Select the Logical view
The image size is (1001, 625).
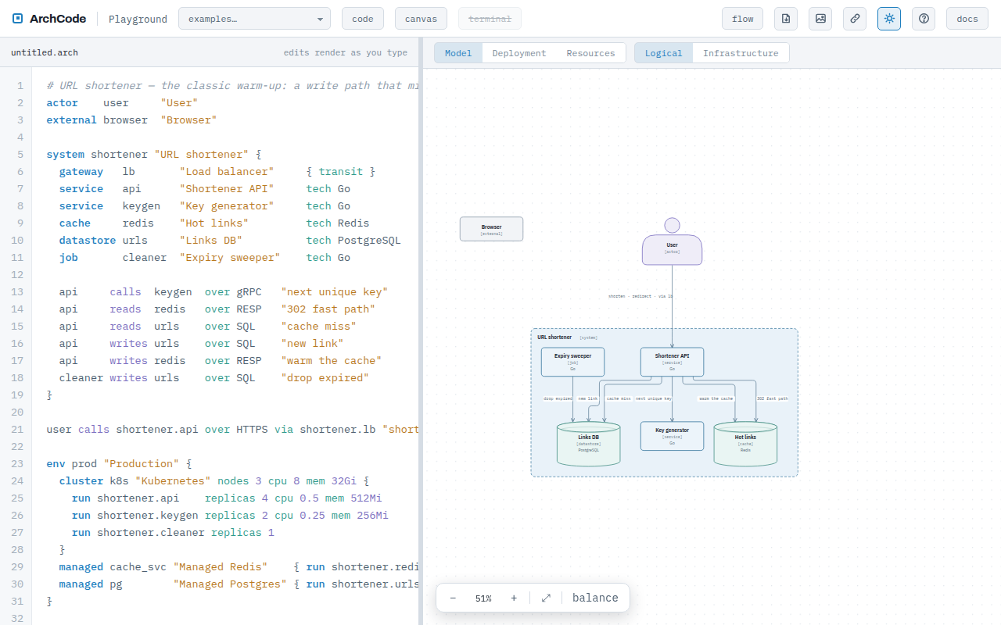(664, 53)
